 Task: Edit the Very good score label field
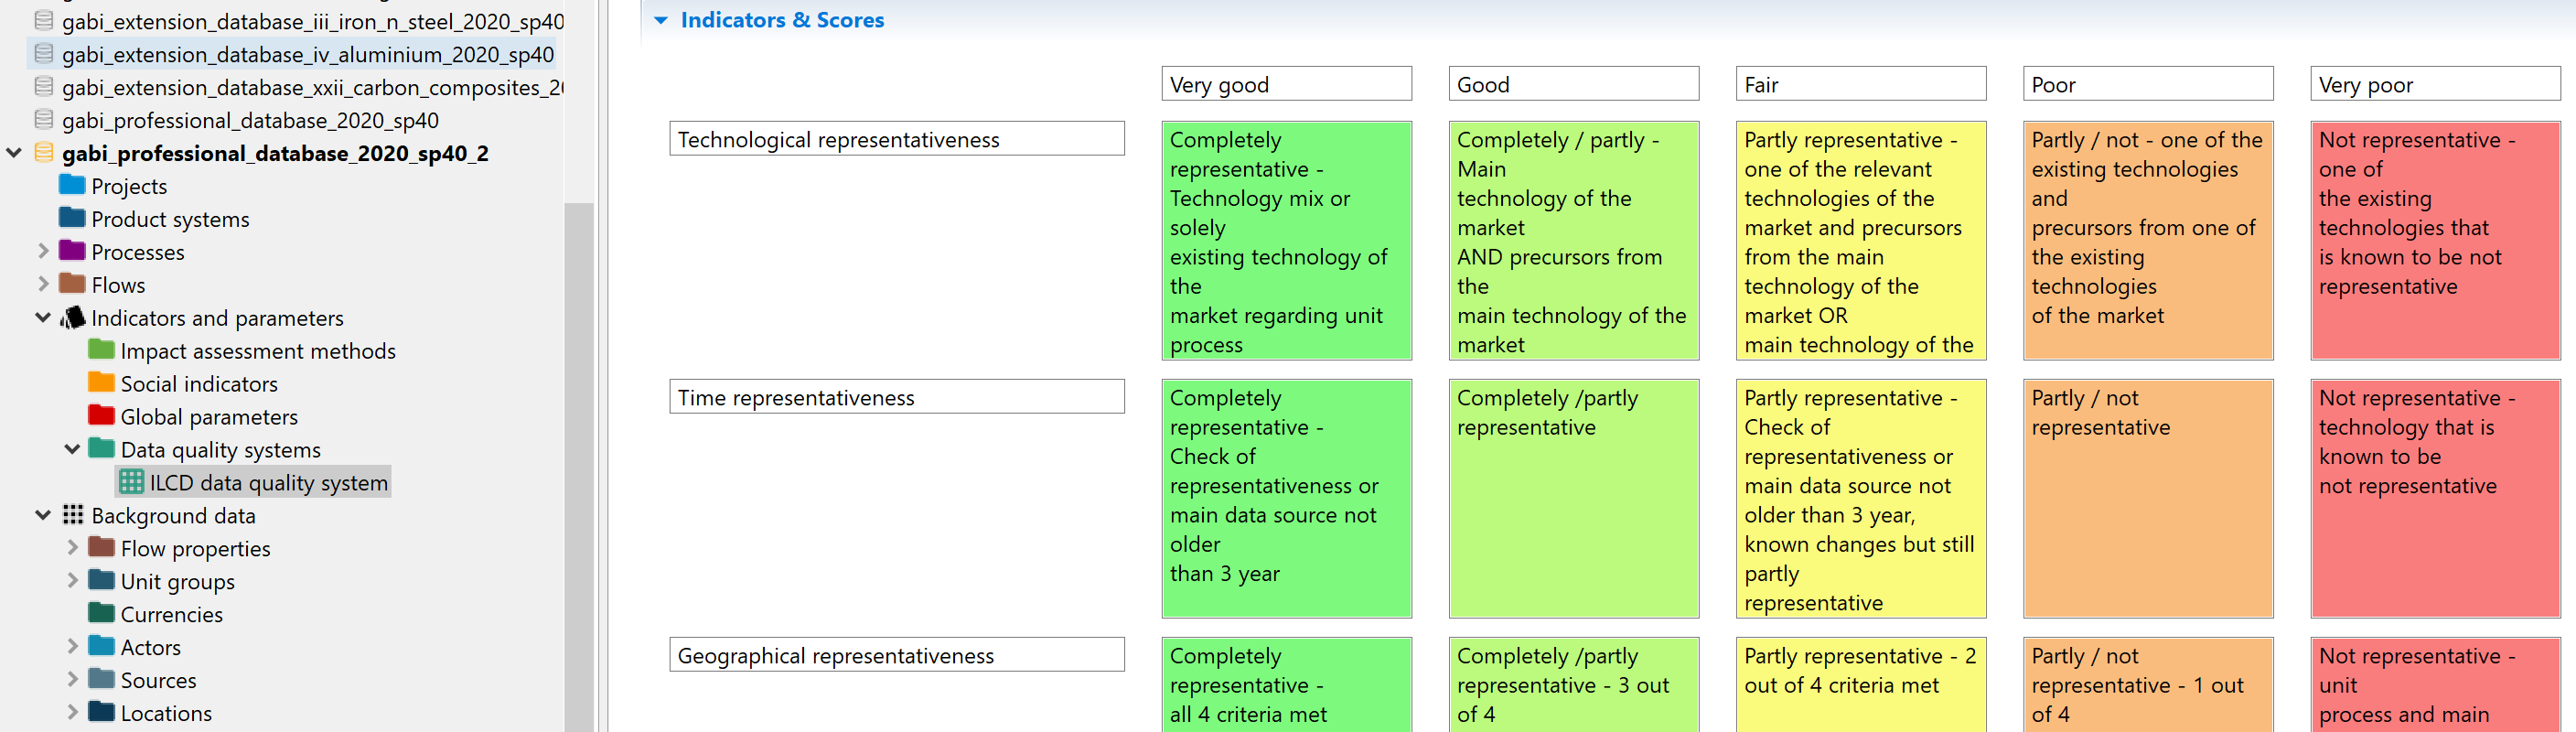pyautogui.click(x=1286, y=84)
